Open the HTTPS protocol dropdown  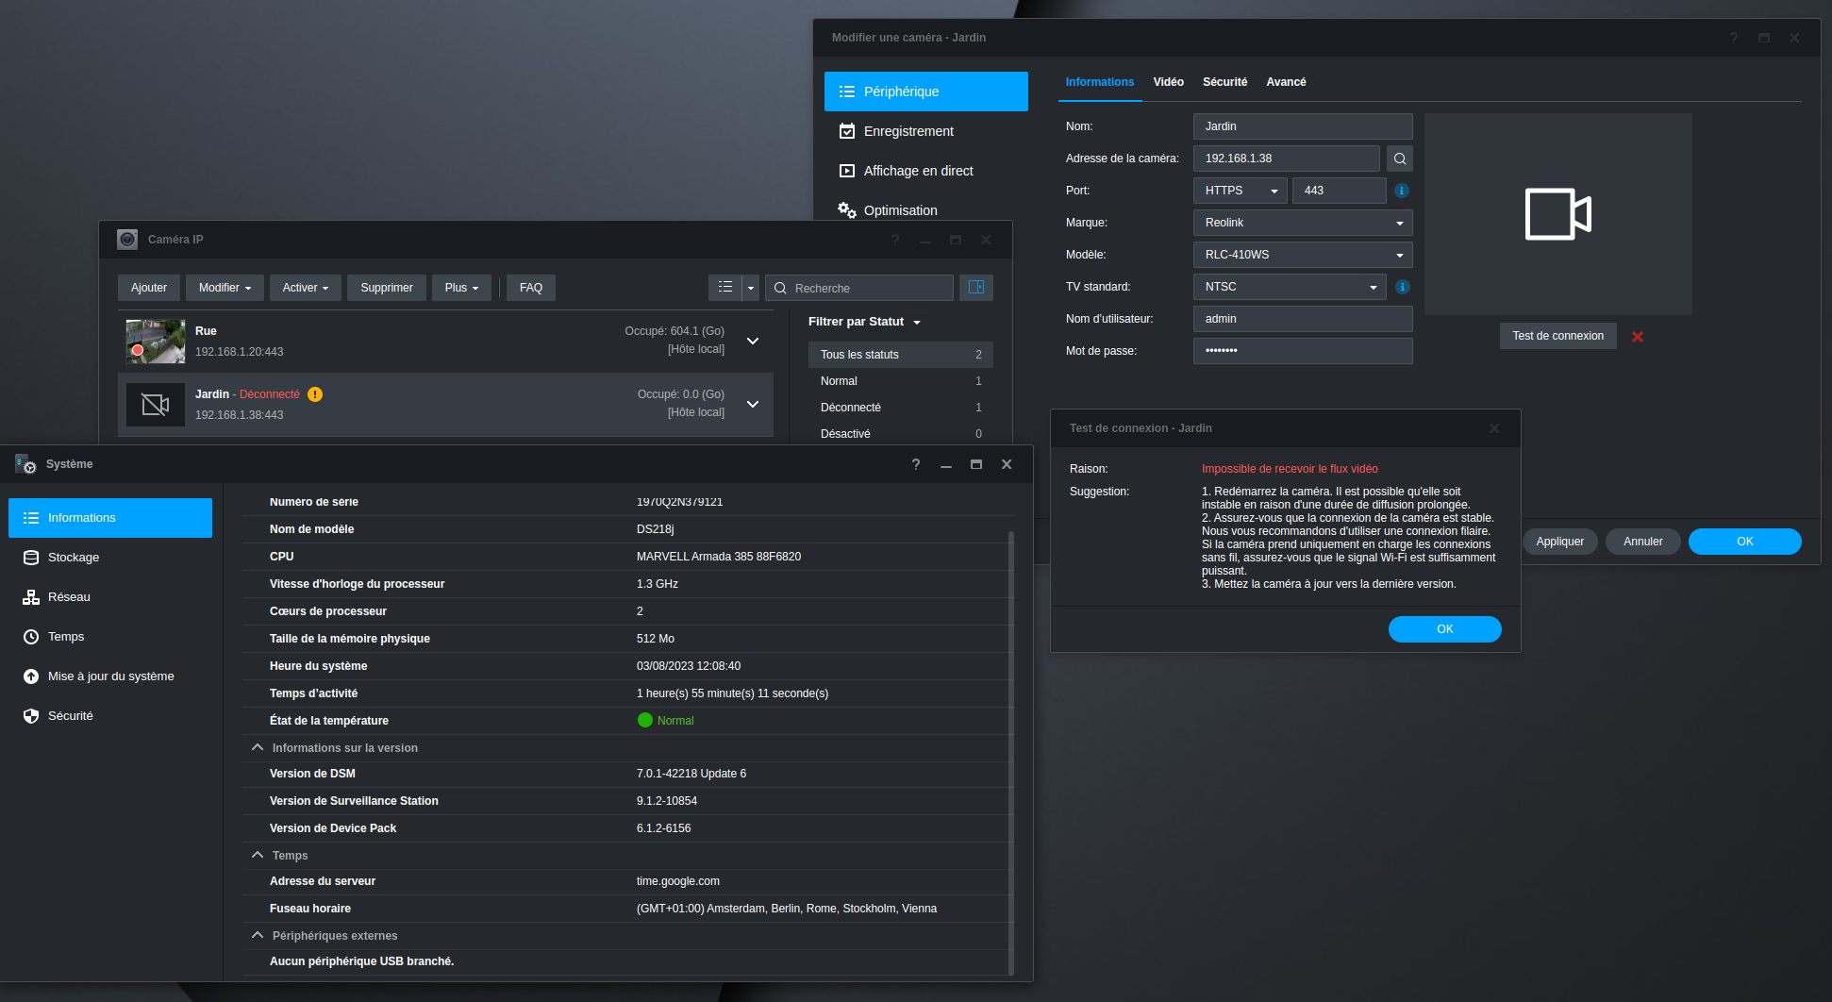point(1240,191)
